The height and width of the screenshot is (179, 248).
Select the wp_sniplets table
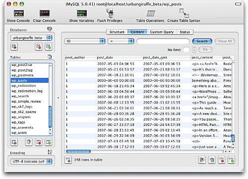(30, 117)
